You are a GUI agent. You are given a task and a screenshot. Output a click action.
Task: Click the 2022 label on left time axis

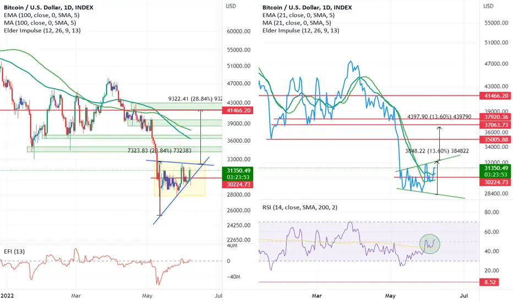click(x=7, y=295)
